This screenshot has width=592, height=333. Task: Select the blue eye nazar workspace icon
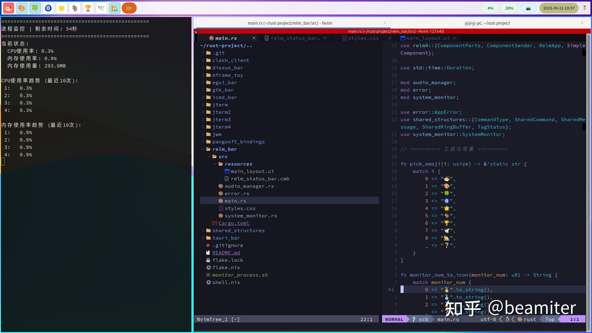coord(48,8)
